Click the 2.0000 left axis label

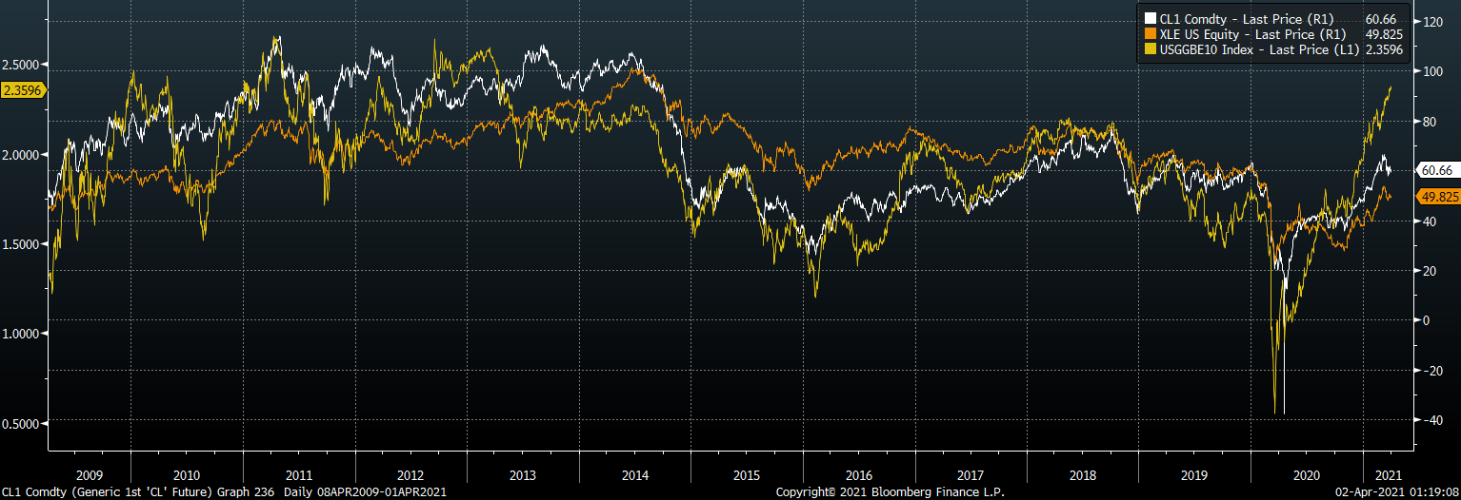pos(22,155)
